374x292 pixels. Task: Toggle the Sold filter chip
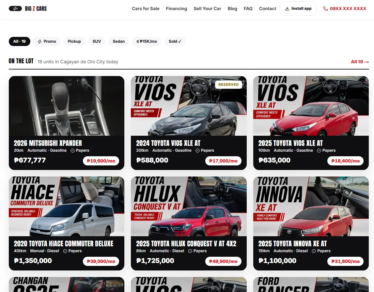coord(175,41)
